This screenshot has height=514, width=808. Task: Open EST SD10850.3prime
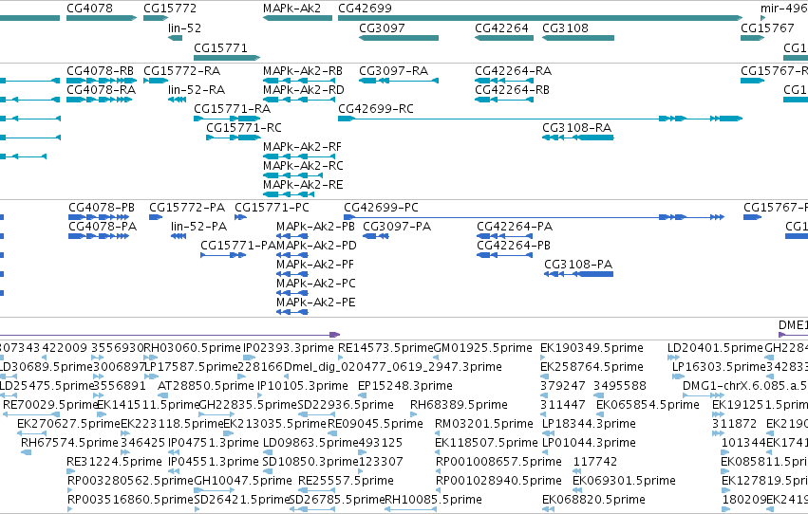[x=310, y=463]
